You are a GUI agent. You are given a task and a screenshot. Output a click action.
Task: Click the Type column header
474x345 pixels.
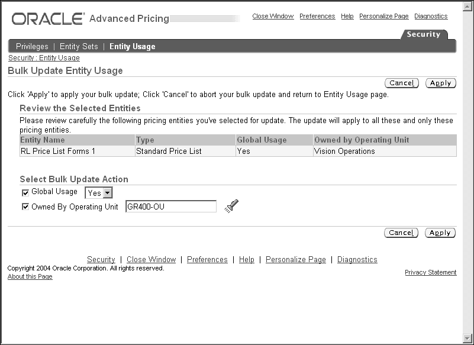tap(185, 140)
